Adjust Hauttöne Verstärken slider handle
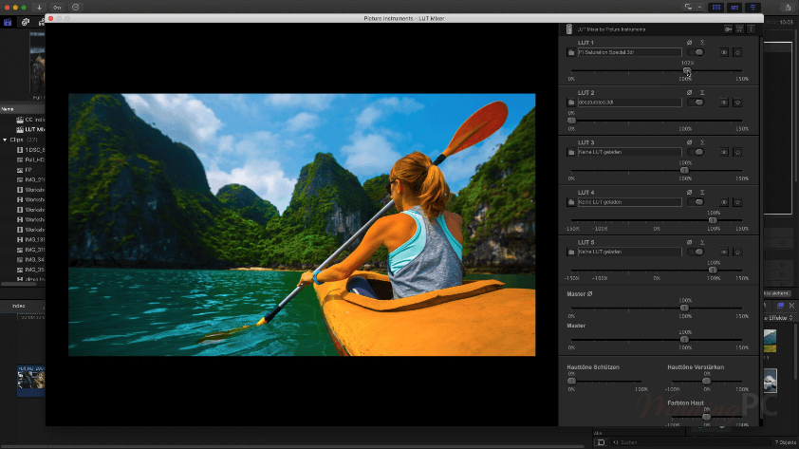 (x=706, y=382)
